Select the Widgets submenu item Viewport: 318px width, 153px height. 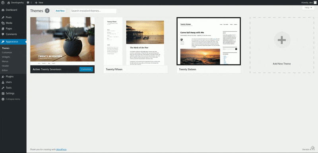pyautogui.click(x=6, y=57)
